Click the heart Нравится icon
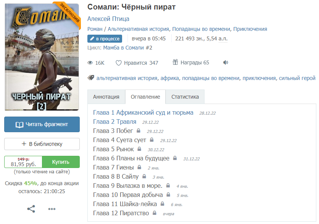This screenshot has width=319, height=224. [119, 63]
